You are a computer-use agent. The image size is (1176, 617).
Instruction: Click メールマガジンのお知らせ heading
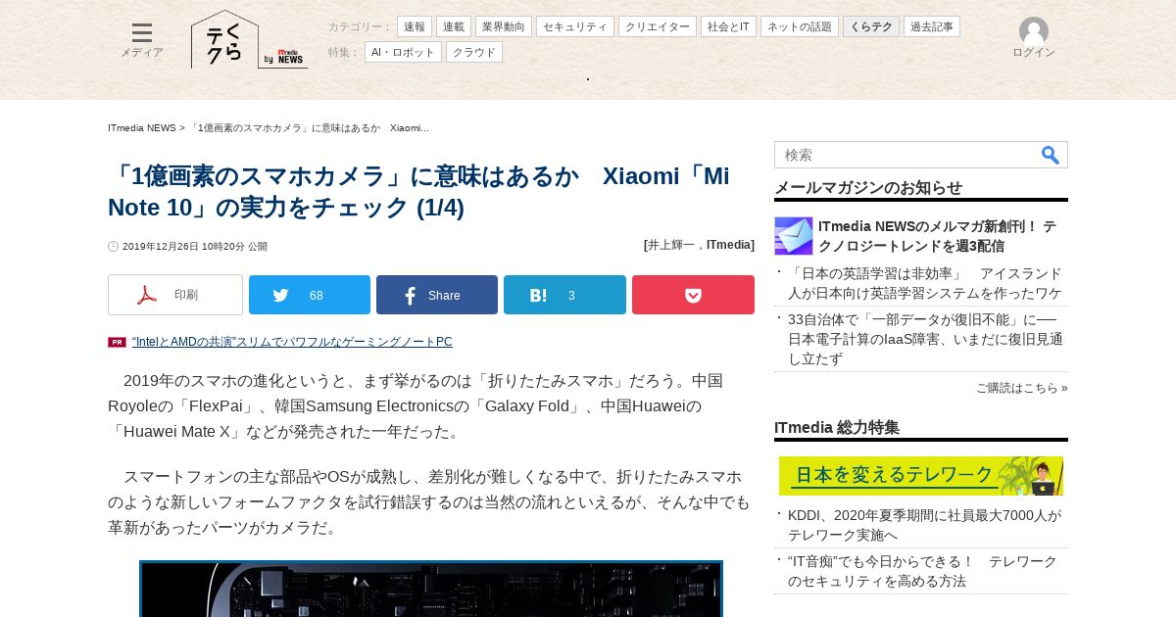coord(868,188)
